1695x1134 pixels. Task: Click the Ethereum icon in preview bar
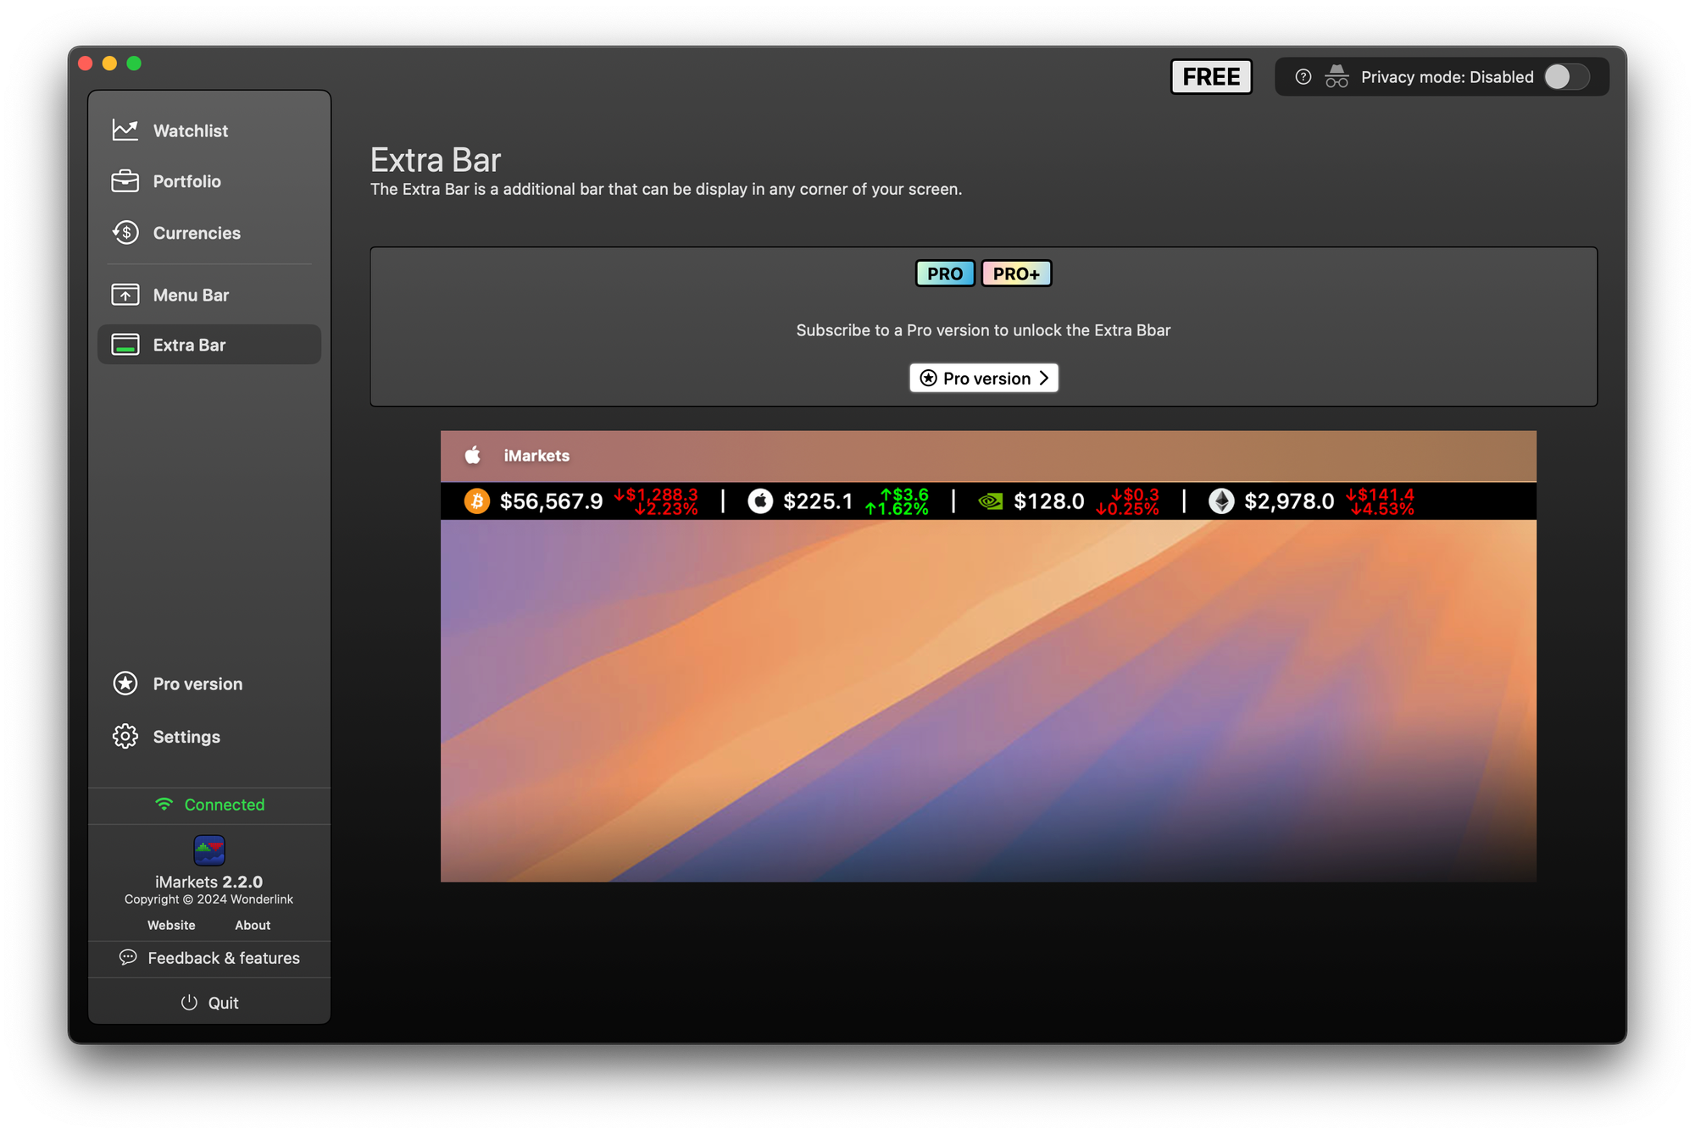[x=1220, y=501]
